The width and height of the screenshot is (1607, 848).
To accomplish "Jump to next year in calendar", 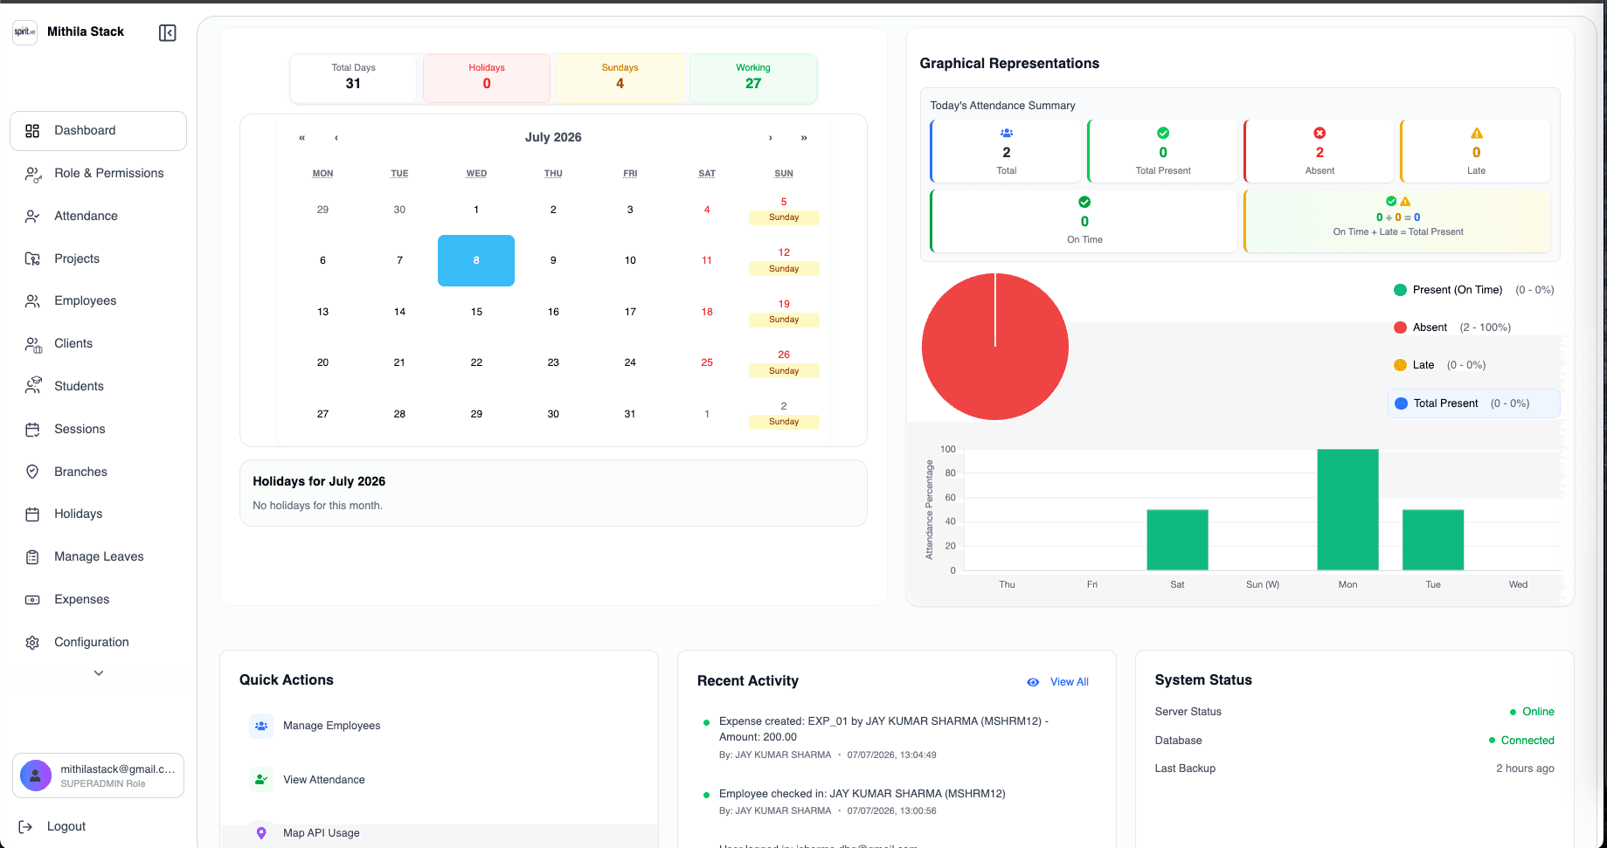I will click(x=804, y=138).
